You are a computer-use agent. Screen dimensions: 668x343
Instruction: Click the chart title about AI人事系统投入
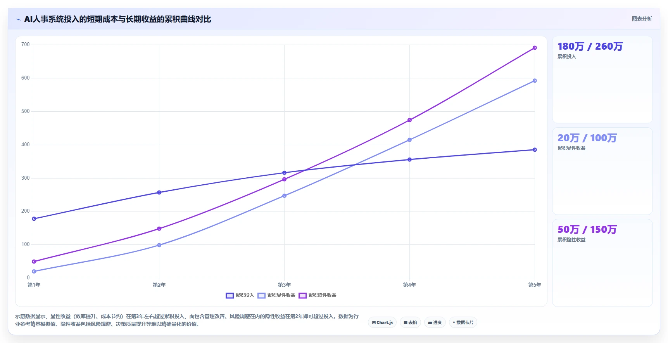point(117,19)
